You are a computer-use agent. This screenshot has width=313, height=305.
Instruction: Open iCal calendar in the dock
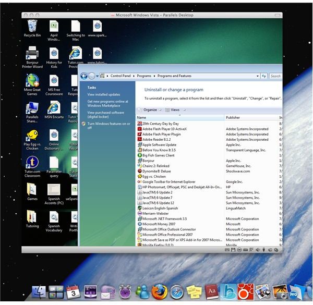point(73,292)
